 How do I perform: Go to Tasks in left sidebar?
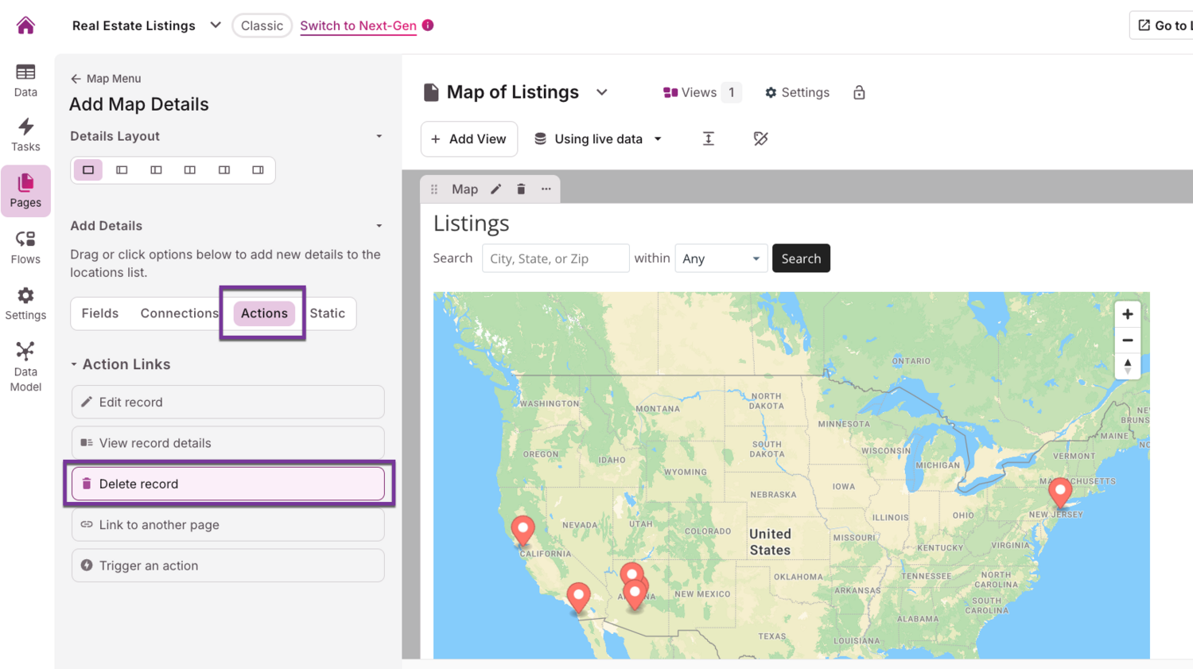25,134
